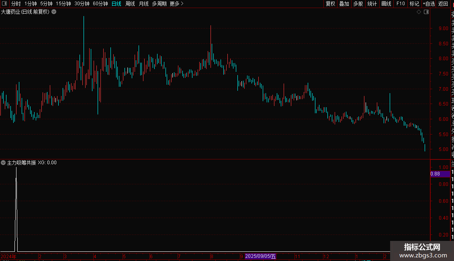Image resolution: width=454 pixels, height=261 pixels.
Task: Expand 更多 periods menu
Action: [177, 4]
